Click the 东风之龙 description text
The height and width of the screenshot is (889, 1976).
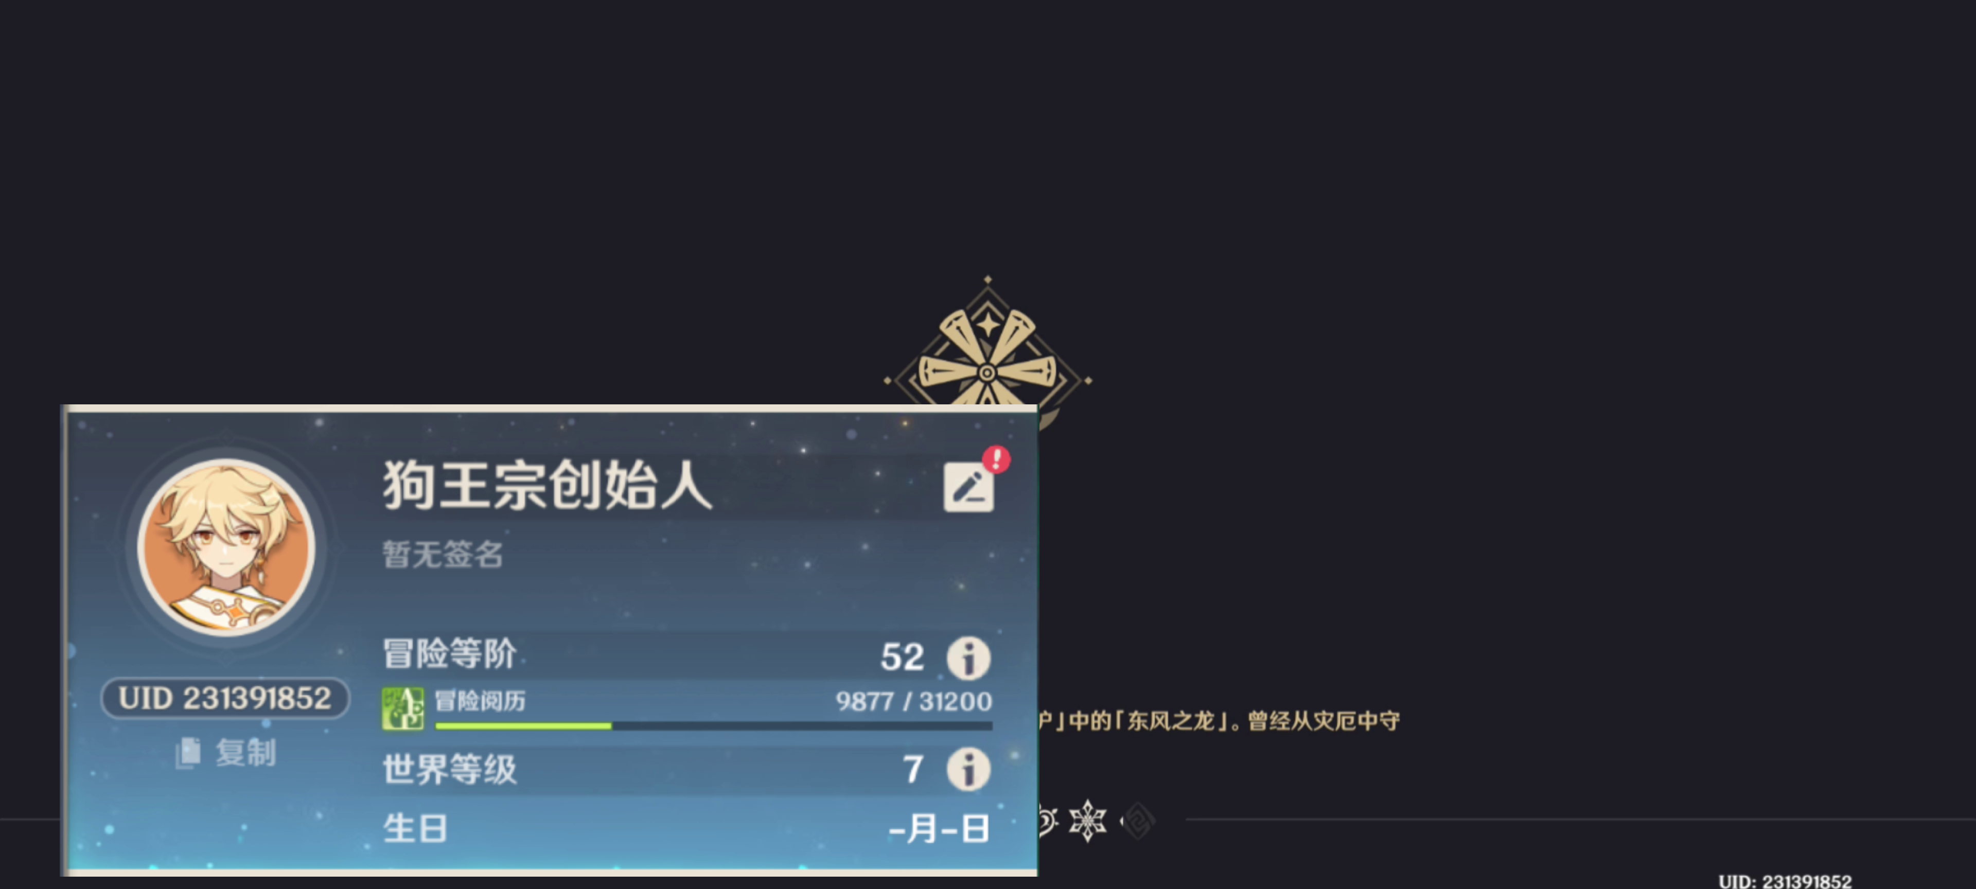point(1170,721)
